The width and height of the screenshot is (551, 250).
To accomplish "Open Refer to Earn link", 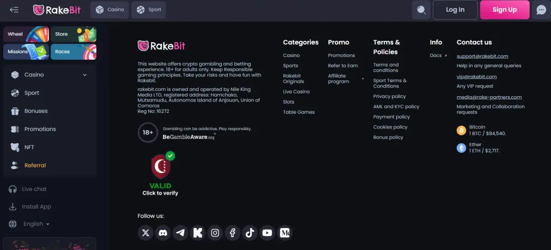I will (343, 66).
